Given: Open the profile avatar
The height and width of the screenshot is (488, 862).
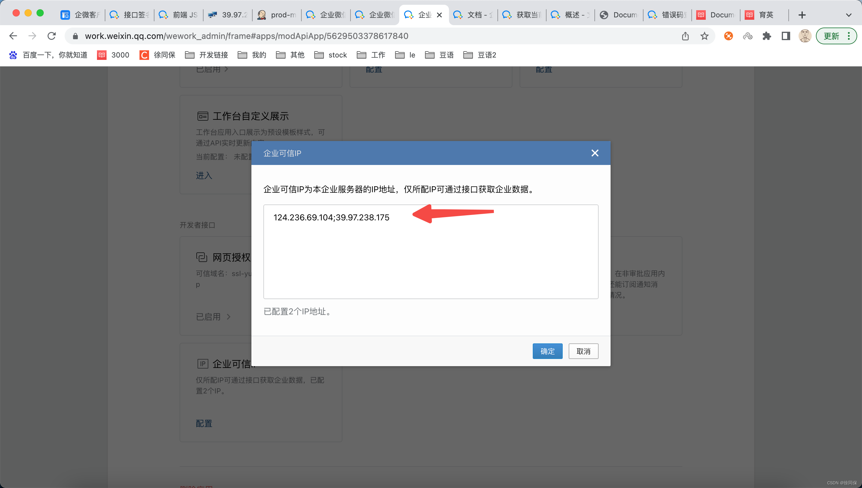Looking at the screenshot, I should click(805, 36).
